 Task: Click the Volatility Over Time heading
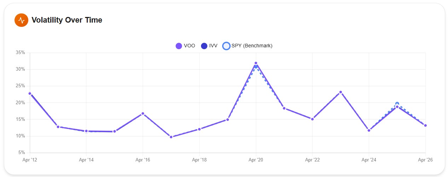click(x=67, y=20)
